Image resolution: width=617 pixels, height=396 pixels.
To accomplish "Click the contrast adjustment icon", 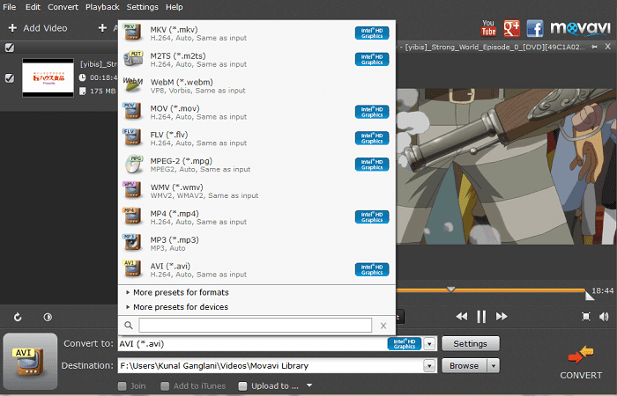I will coord(48,317).
